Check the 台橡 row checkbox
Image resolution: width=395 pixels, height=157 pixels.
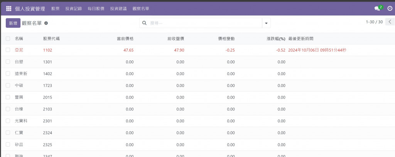point(8,109)
